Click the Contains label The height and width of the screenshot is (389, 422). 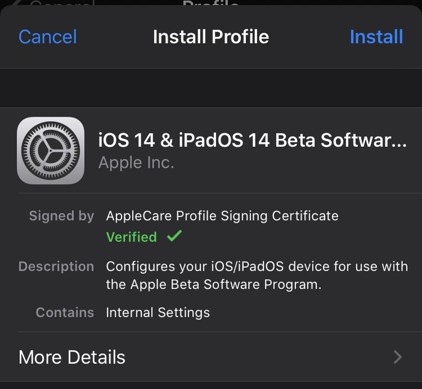coord(65,312)
